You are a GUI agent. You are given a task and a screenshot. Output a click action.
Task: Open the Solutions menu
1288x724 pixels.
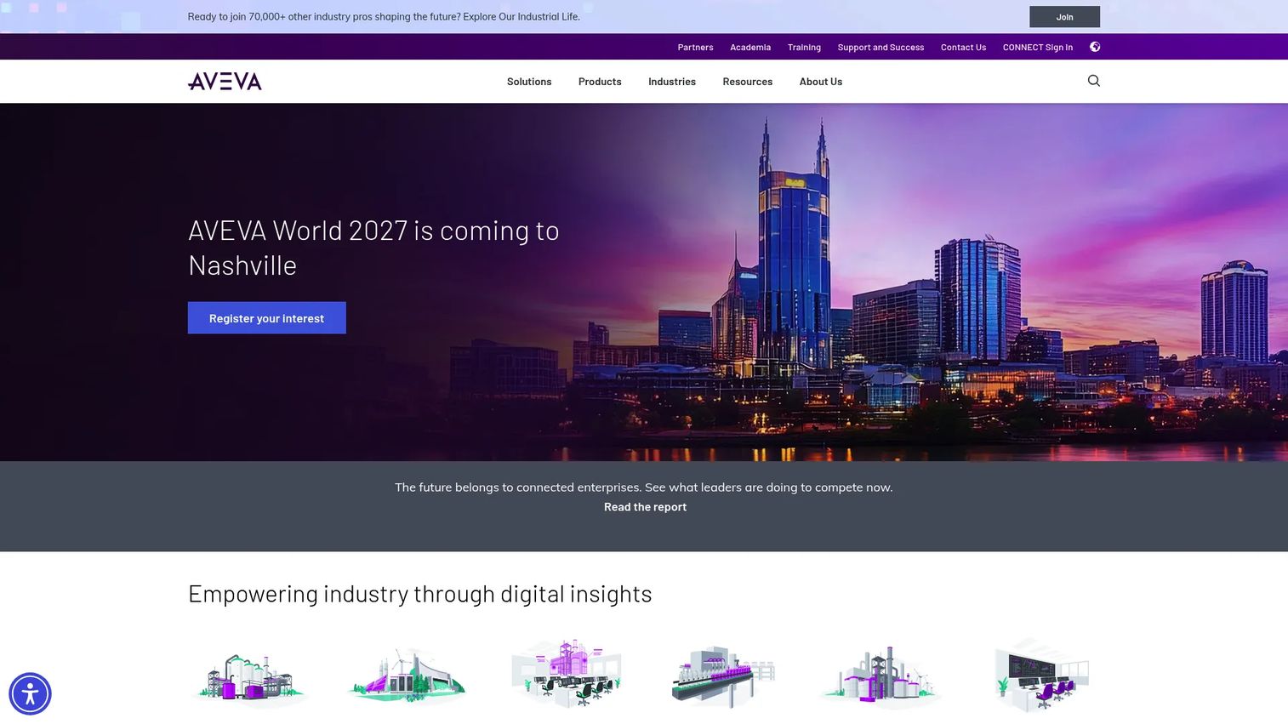coord(529,82)
